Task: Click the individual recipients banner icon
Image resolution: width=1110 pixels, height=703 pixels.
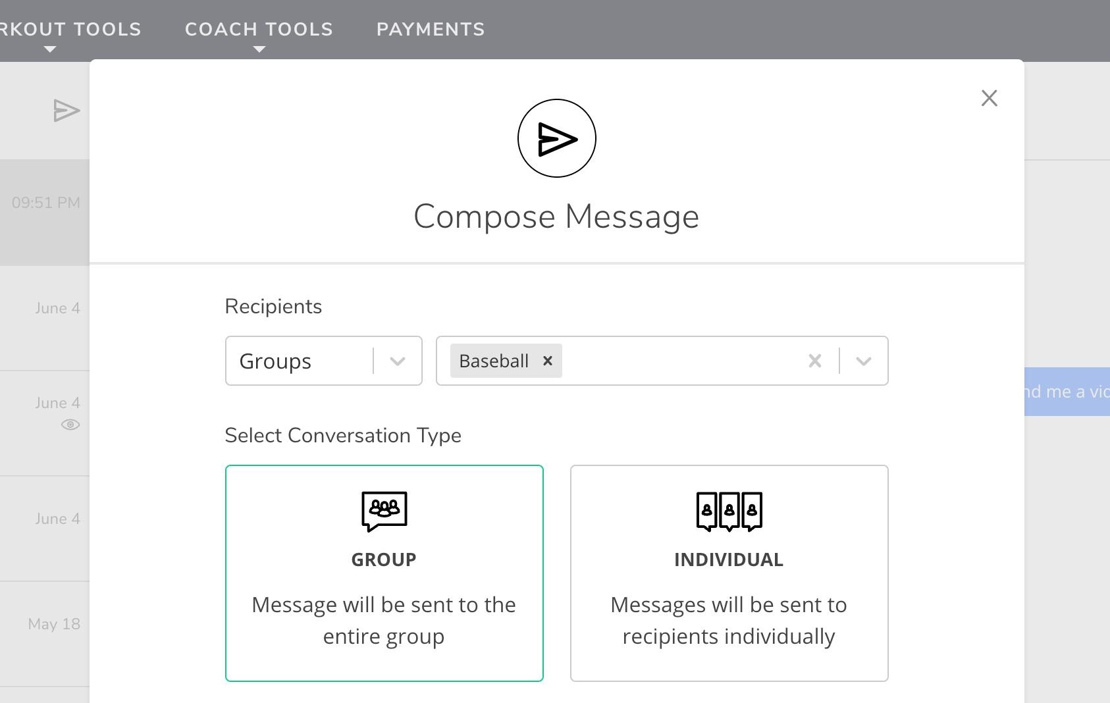Action: coord(729,511)
